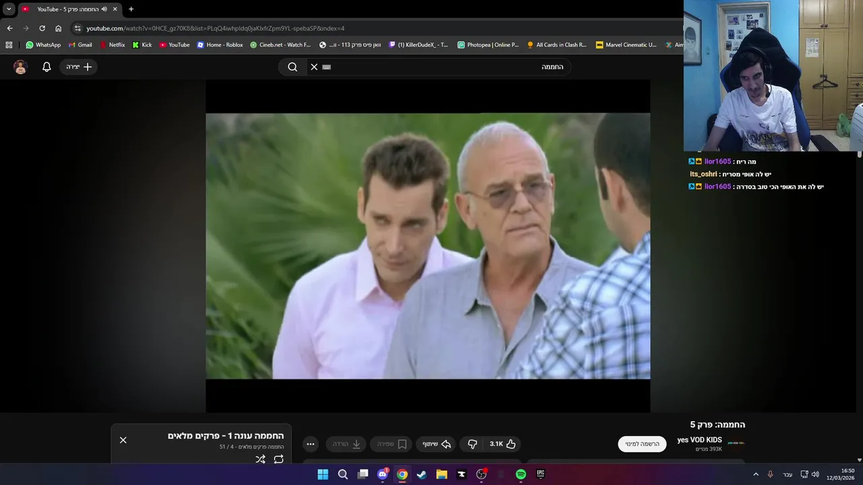863x485 pixels.
Task: Clear the YouTube search text
Action: click(314, 67)
